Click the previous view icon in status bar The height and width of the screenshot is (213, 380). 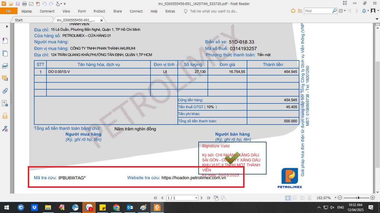point(216,198)
